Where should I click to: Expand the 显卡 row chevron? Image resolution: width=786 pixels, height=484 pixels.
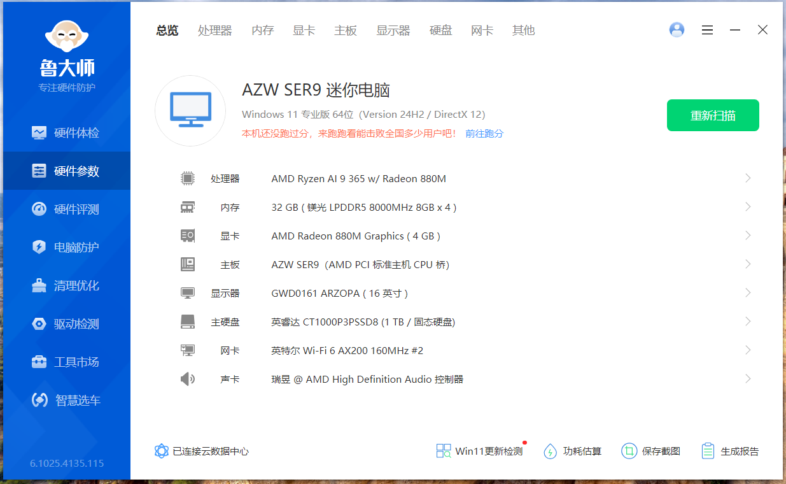click(748, 236)
